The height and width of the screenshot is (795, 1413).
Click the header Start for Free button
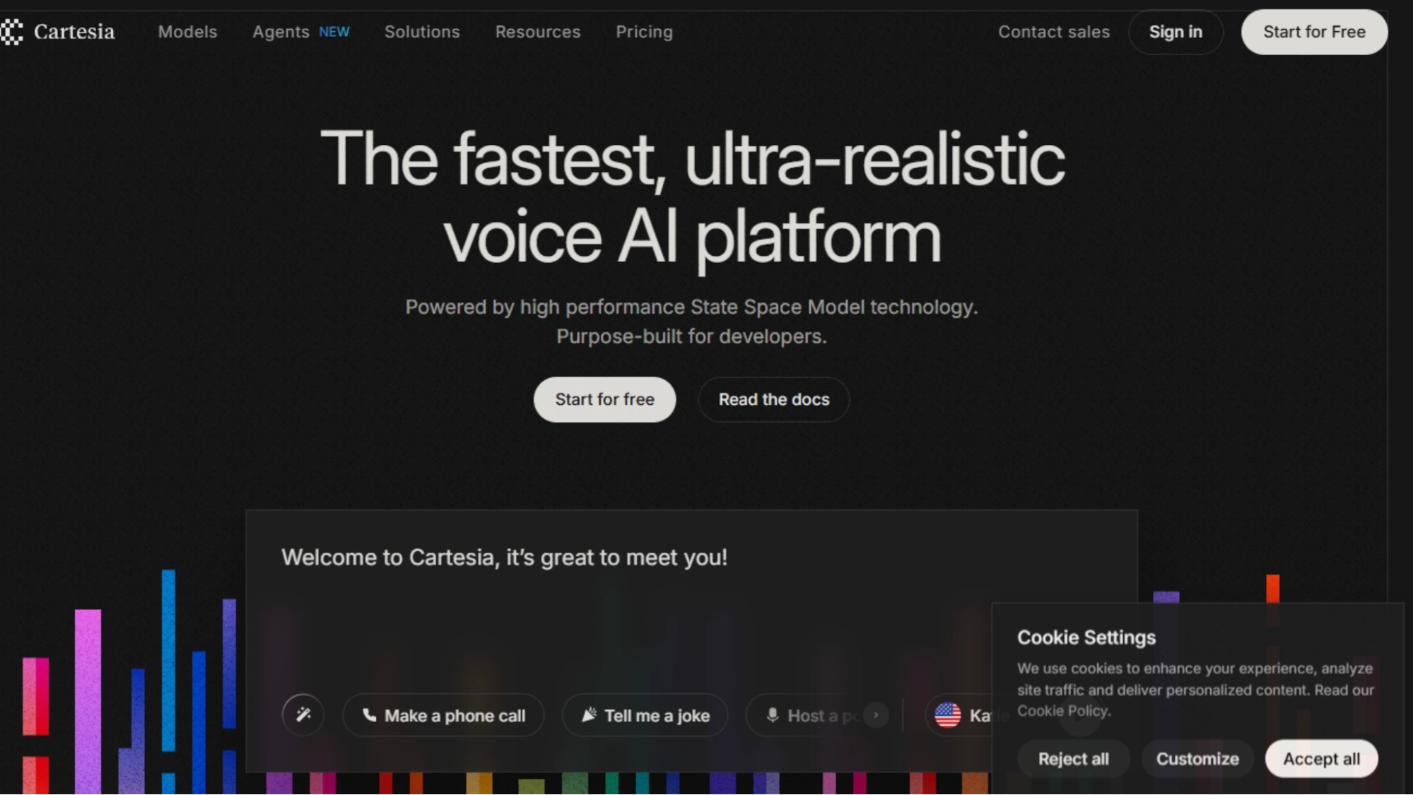coord(1313,32)
